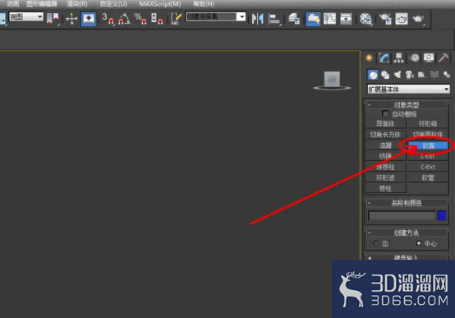Image resolution: width=455 pixels, height=318 pixels.
Task: Open the Hierarchy panel icon
Action: pos(398,58)
